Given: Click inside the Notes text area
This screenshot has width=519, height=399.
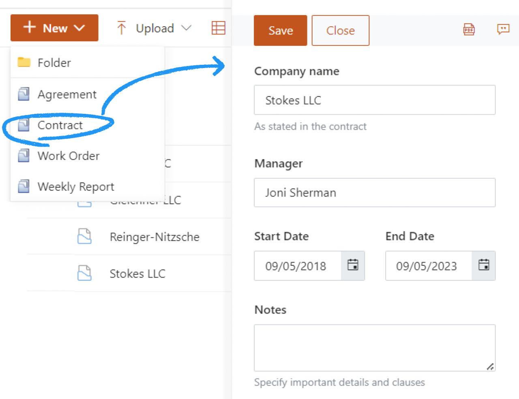Looking at the screenshot, I should (374, 348).
